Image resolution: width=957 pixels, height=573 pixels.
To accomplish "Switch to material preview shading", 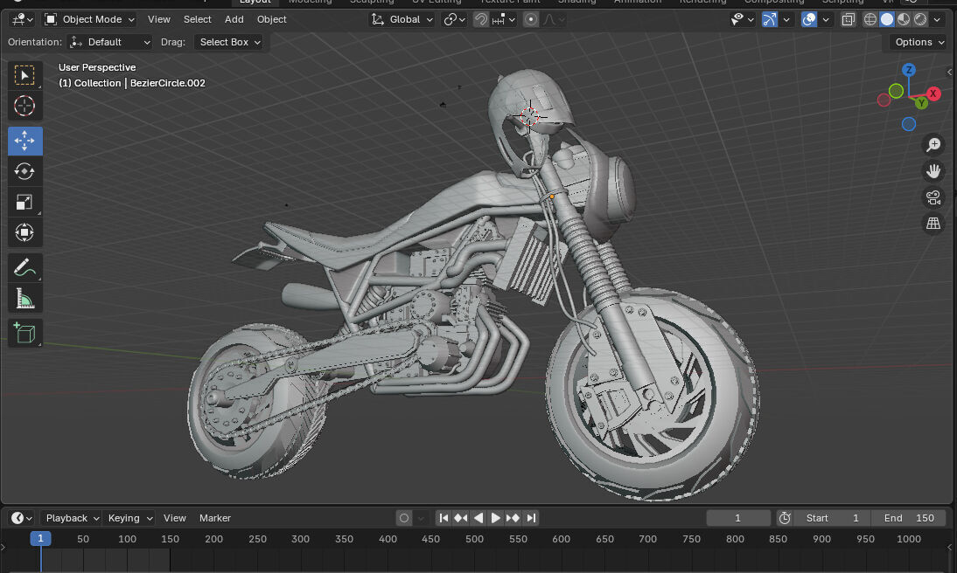I will pos(904,19).
